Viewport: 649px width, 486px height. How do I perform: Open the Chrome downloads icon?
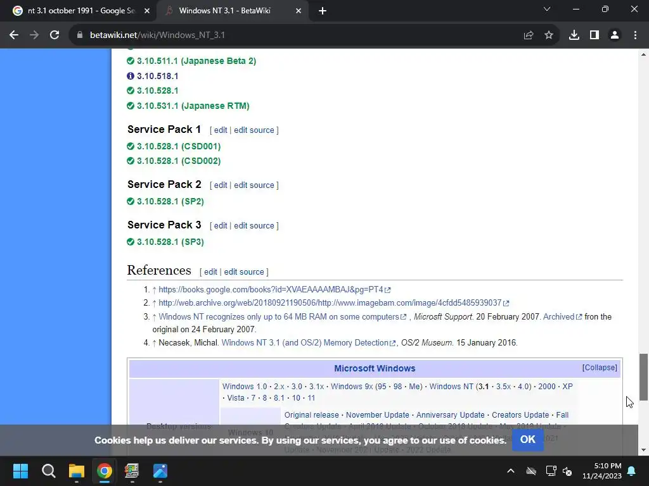(x=574, y=35)
